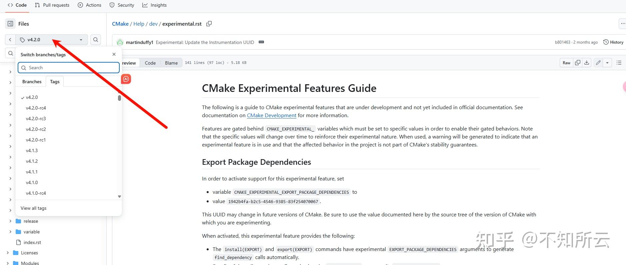Screen dimensions: 626x265
Task: Expand the Licenses folder
Action: click(7, 253)
